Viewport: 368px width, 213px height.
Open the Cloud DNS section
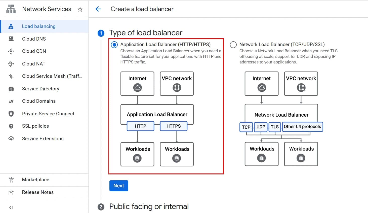pos(34,39)
